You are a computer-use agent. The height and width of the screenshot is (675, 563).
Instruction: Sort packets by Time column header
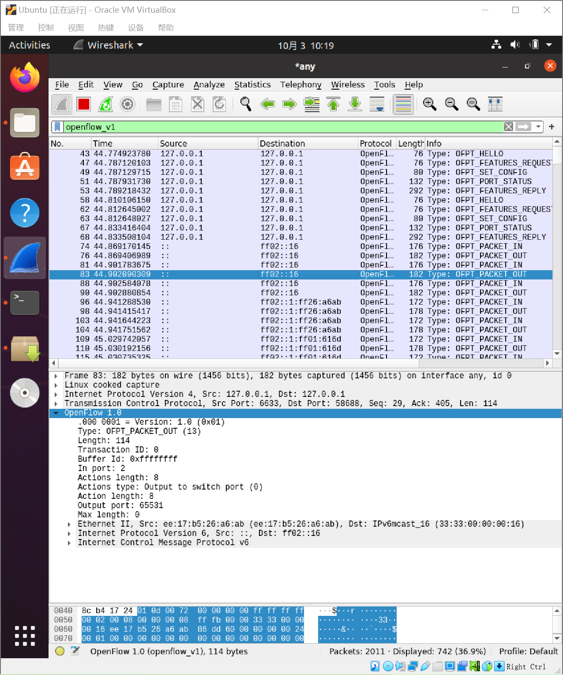(125, 143)
